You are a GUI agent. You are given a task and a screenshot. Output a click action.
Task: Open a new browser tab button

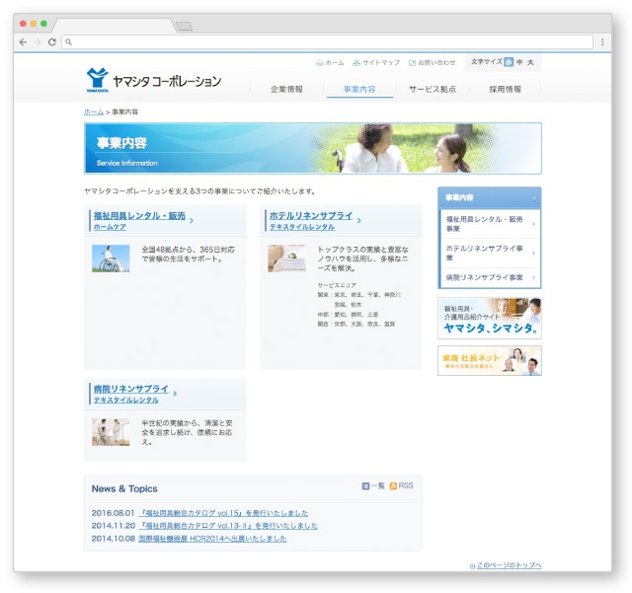[x=185, y=27]
